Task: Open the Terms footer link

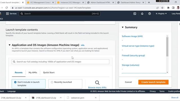Action: 162,91
